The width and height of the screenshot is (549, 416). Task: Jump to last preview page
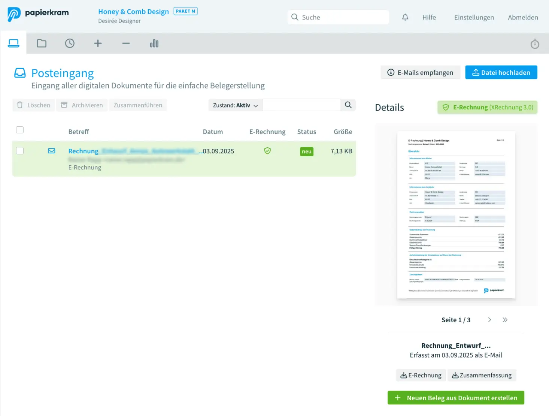tap(505, 320)
